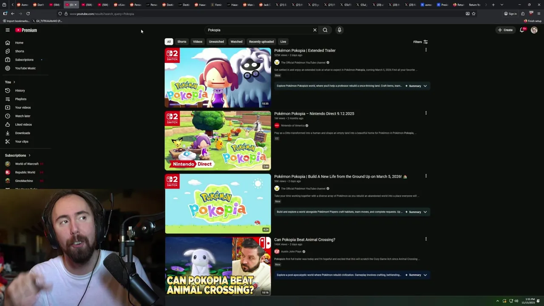Screen dimensions: 544x306
Task: Bookmark this page with star icon
Action: point(473,14)
